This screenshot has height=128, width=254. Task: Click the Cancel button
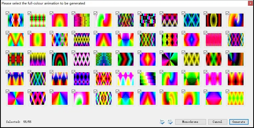click(x=217, y=122)
